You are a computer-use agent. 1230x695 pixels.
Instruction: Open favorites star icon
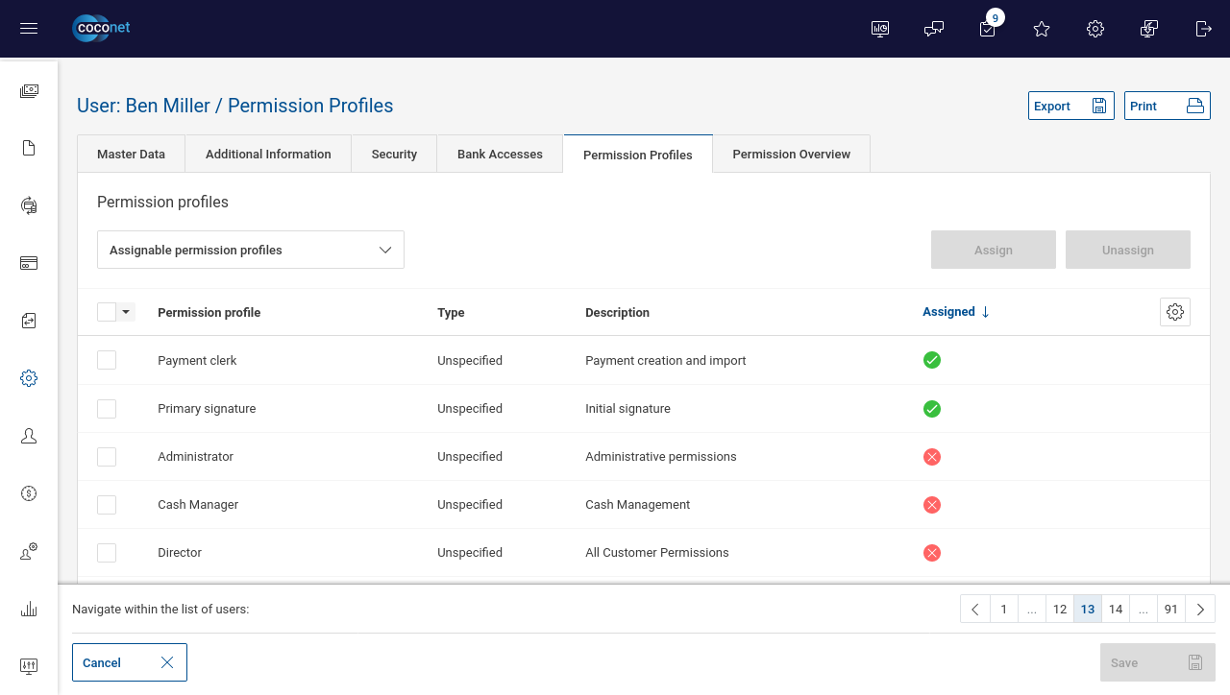click(1042, 29)
